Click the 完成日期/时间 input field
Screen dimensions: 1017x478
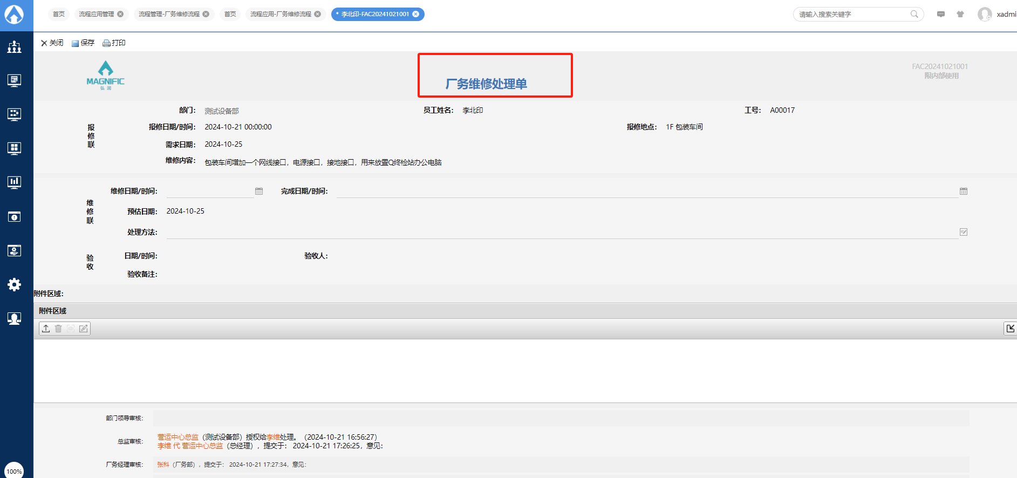[x=647, y=191]
